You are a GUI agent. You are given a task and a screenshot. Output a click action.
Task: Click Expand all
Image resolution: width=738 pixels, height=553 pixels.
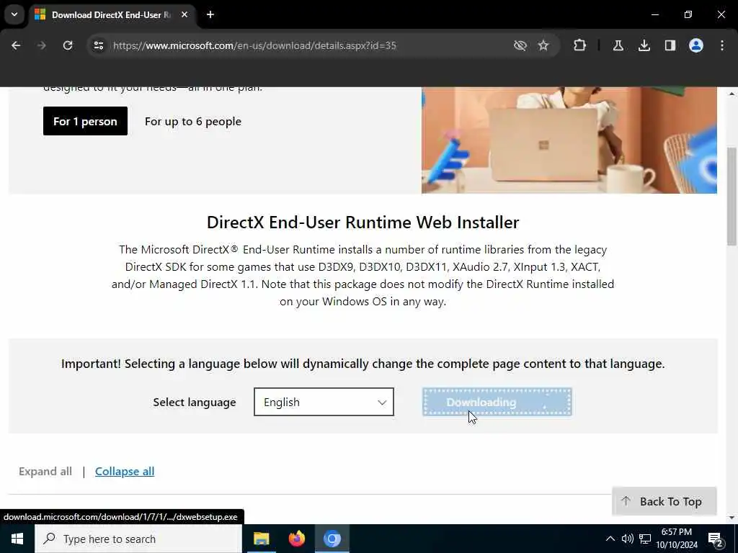pyautogui.click(x=45, y=471)
